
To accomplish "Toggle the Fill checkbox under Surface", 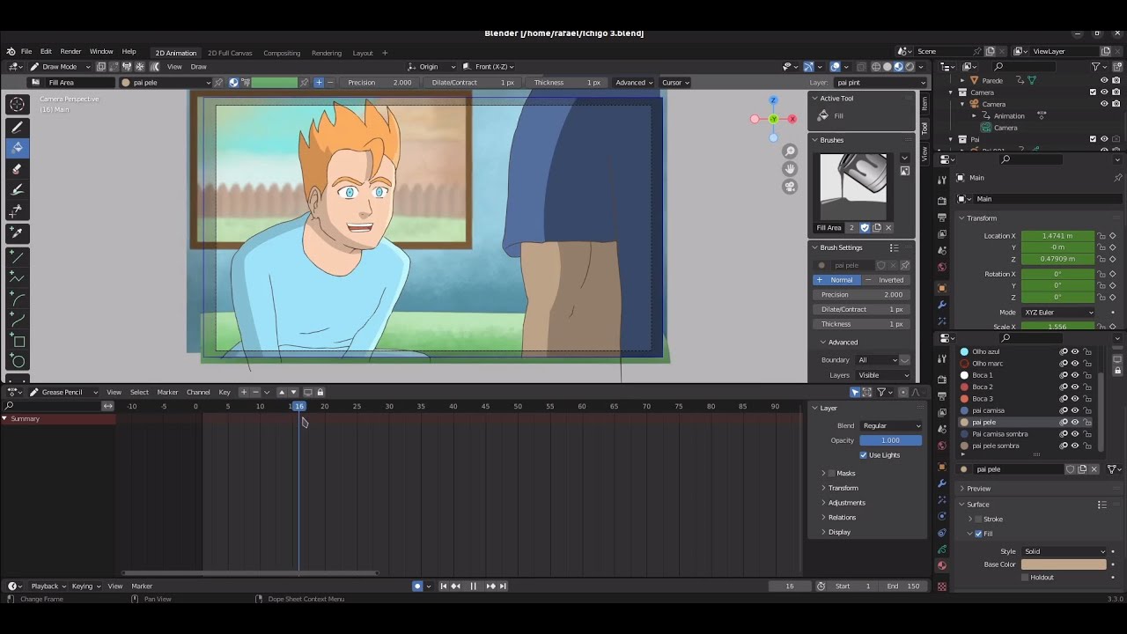I will pyautogui.click(x=978, y=534).
